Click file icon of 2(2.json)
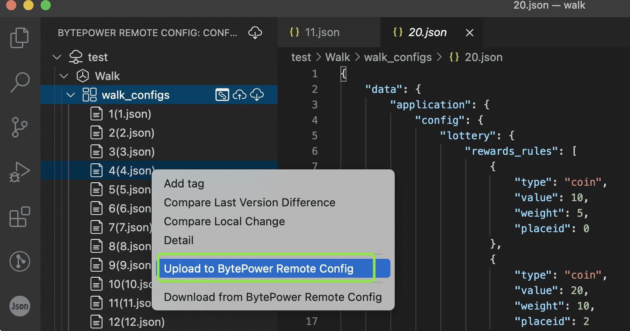 point(97,133)
